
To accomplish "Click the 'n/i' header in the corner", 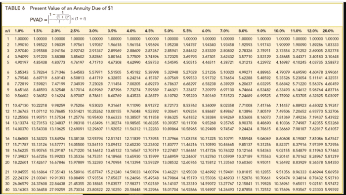I will coord(7,31).
